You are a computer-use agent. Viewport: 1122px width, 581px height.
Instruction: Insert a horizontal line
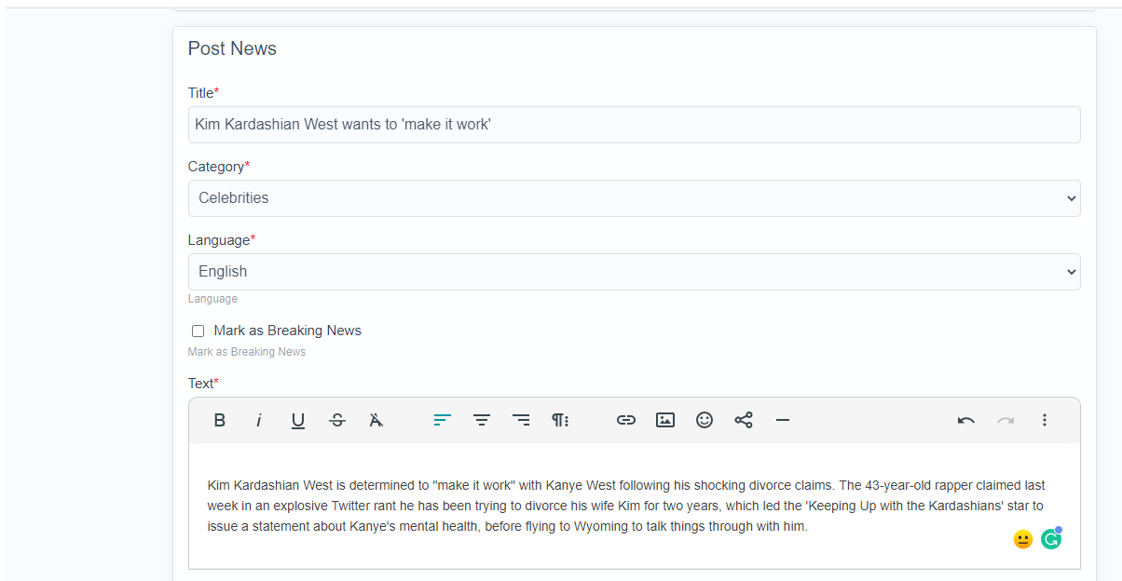[783, 420]
